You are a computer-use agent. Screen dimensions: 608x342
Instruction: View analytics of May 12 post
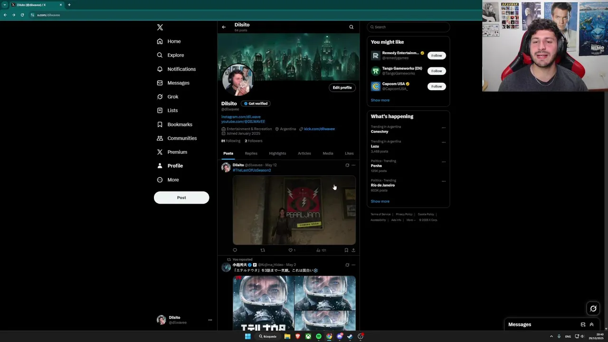click(321, 250)
